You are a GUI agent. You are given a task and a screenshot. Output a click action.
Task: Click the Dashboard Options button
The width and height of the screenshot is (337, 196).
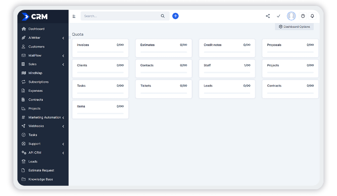pos(294,27)
